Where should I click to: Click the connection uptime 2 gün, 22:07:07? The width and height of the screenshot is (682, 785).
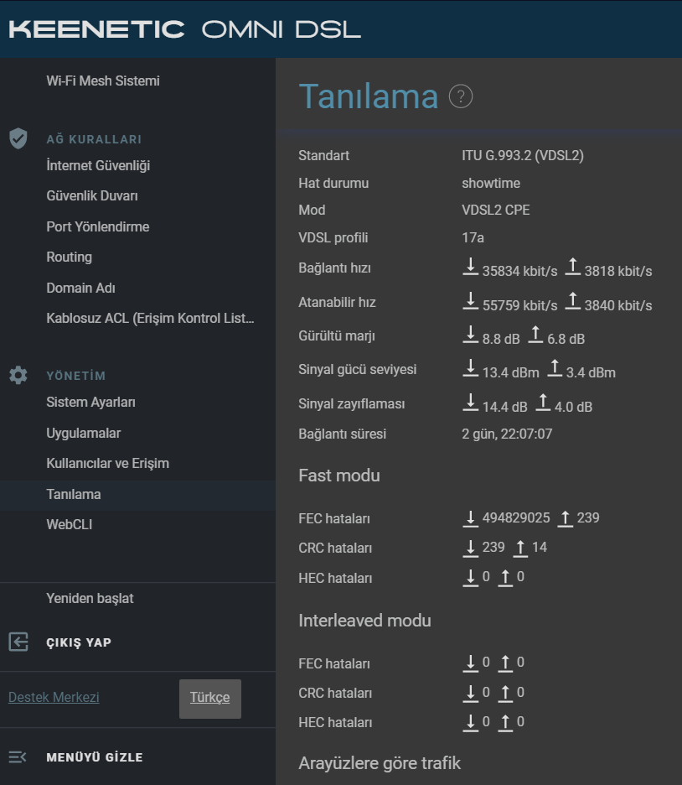pyautogui.click(x=507, y=434)
